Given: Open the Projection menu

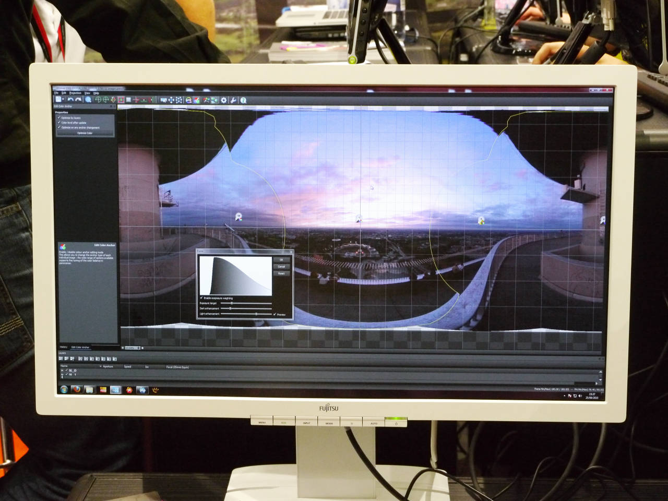Looking at the screenshot, I should [x=75, y=93].
